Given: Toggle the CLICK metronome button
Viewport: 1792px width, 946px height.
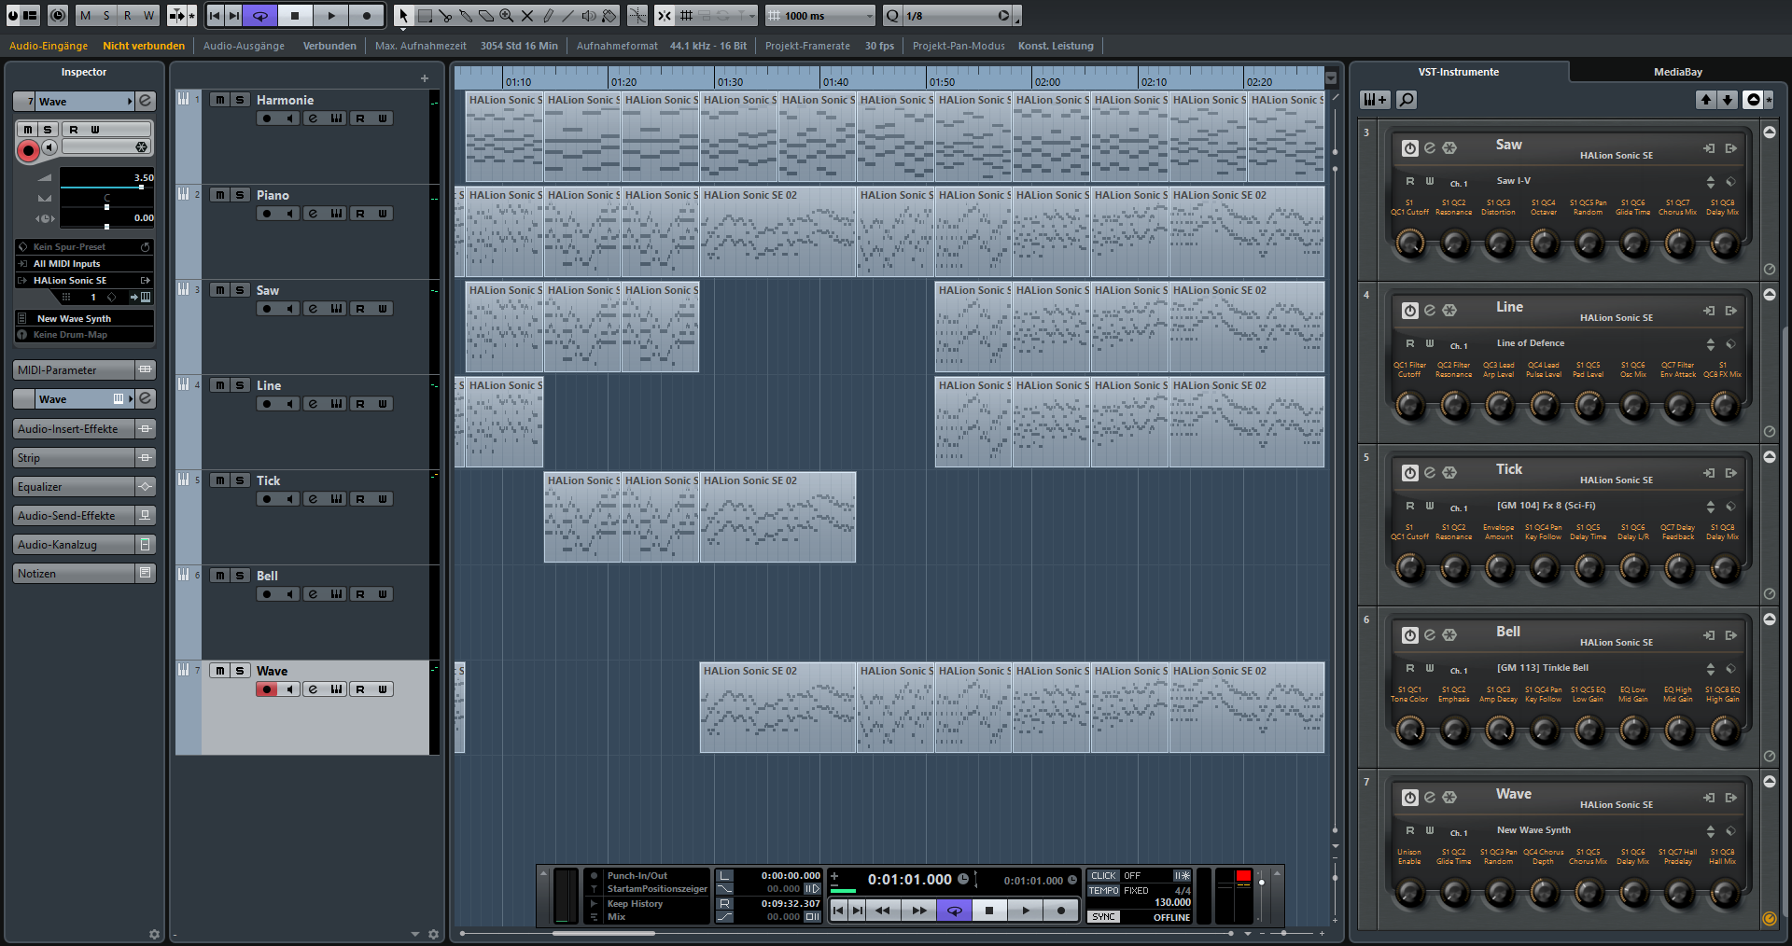Looking at the screenshot, I should pyautogui.click(x=1103, y=876).
